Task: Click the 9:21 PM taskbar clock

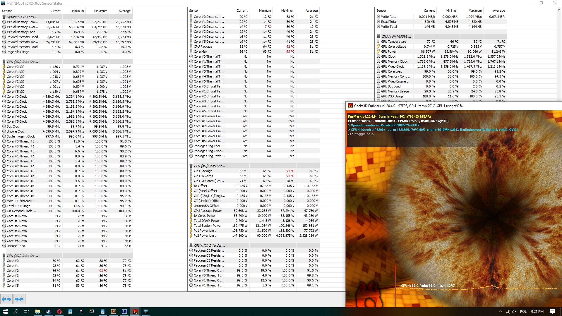Action: 537,312
